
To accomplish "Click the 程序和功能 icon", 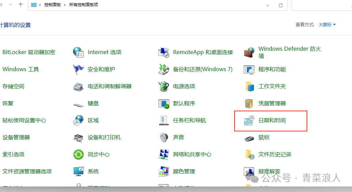I will pyautogui.click(x=249, y=70).
